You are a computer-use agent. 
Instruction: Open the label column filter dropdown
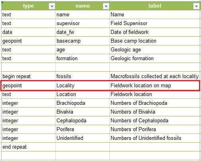(196, 6)
